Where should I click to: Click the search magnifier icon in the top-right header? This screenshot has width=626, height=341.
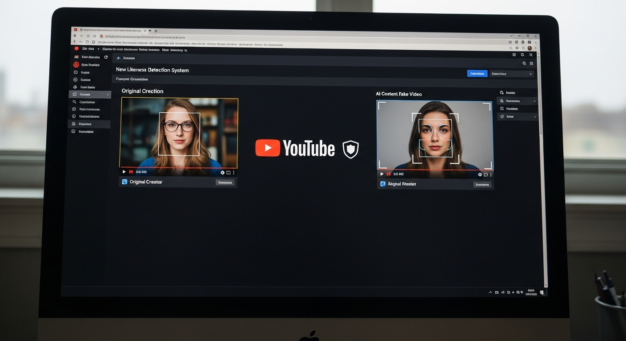pos(524,63)
